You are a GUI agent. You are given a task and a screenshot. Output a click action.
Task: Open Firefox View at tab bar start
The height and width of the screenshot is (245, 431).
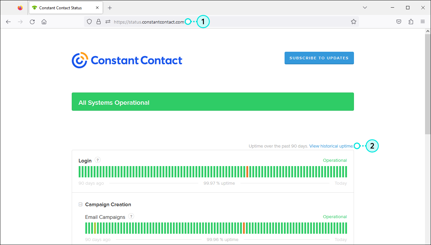click(20, 8)
